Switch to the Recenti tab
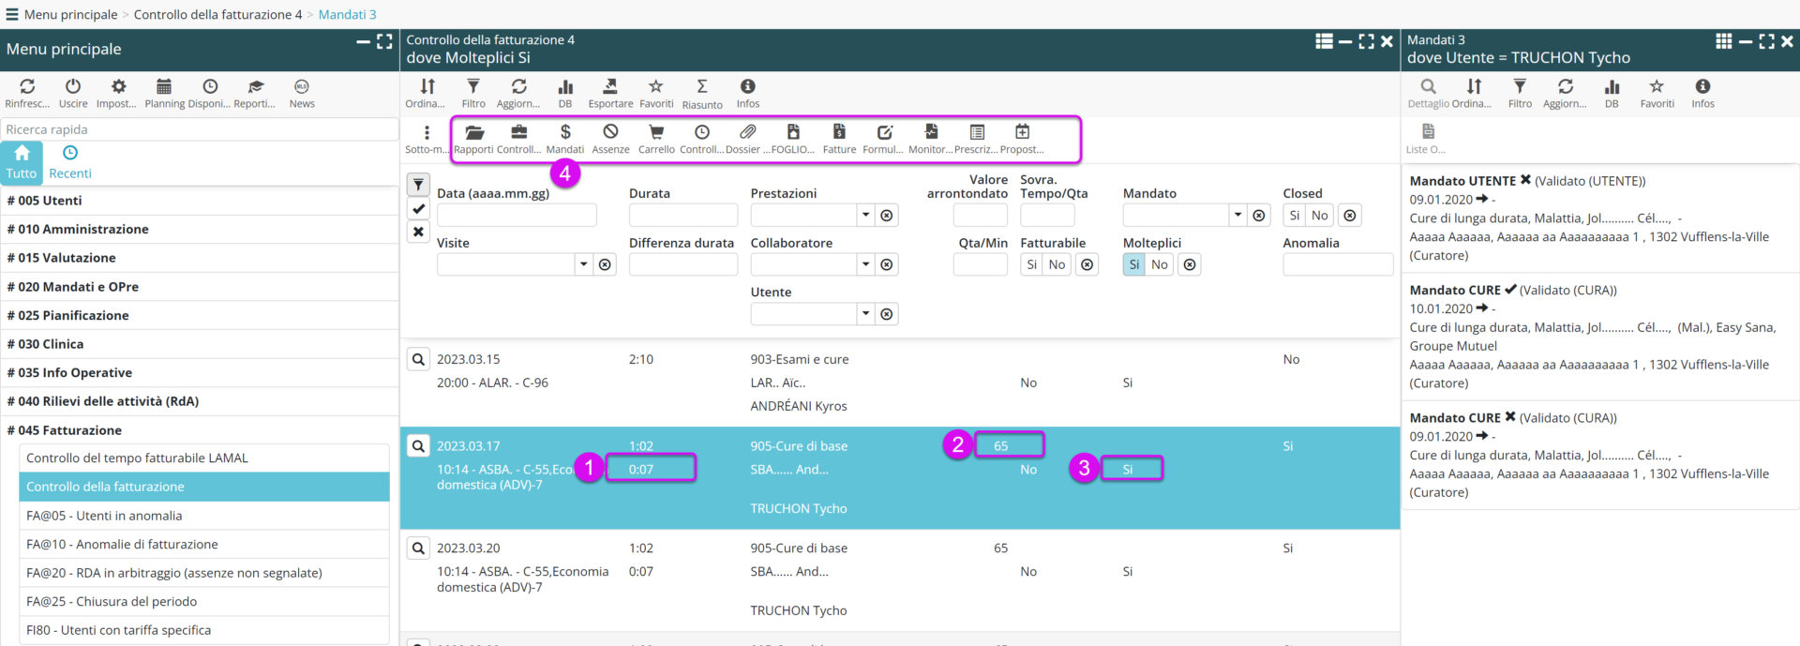 click(x=70, y=162)
